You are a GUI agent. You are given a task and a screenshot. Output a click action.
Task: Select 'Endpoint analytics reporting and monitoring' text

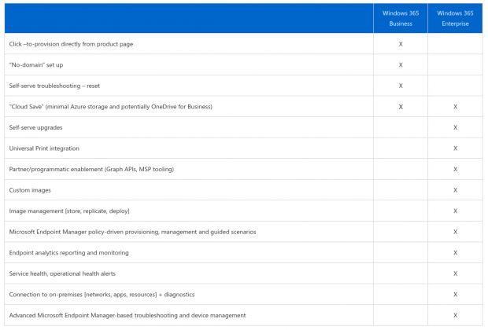68,253
